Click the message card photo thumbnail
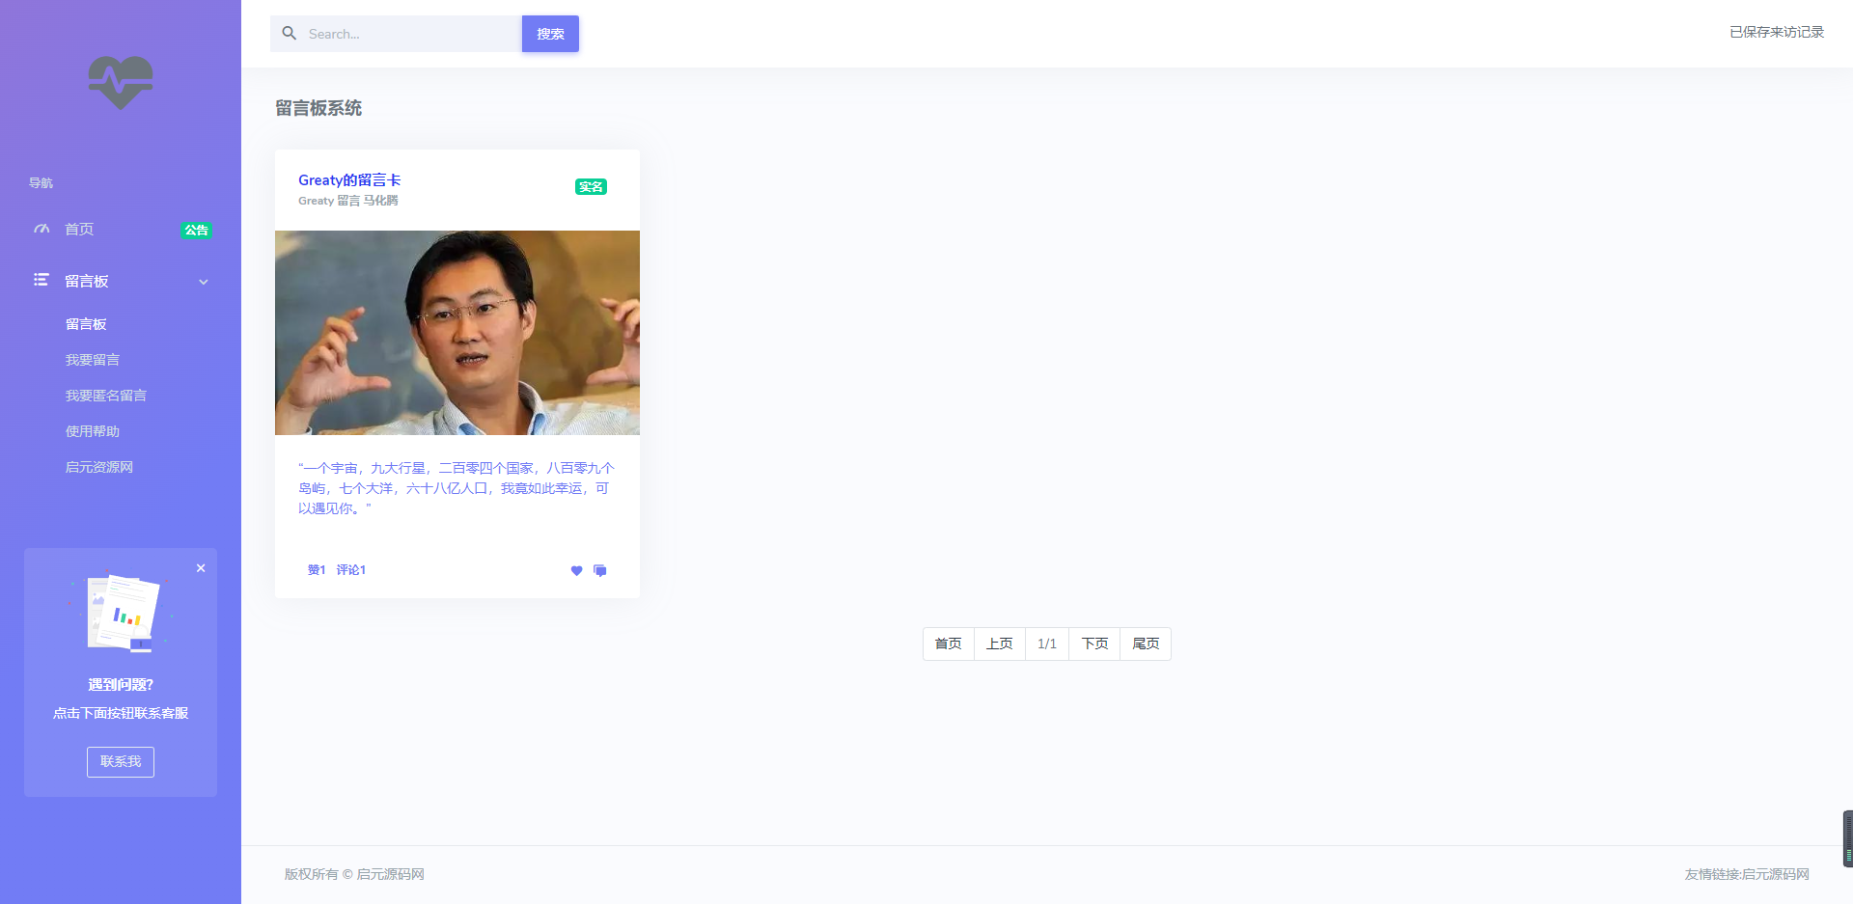 point(457,333)
